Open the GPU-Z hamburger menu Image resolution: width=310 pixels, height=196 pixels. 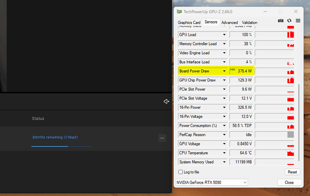click(x=298, y=20)
